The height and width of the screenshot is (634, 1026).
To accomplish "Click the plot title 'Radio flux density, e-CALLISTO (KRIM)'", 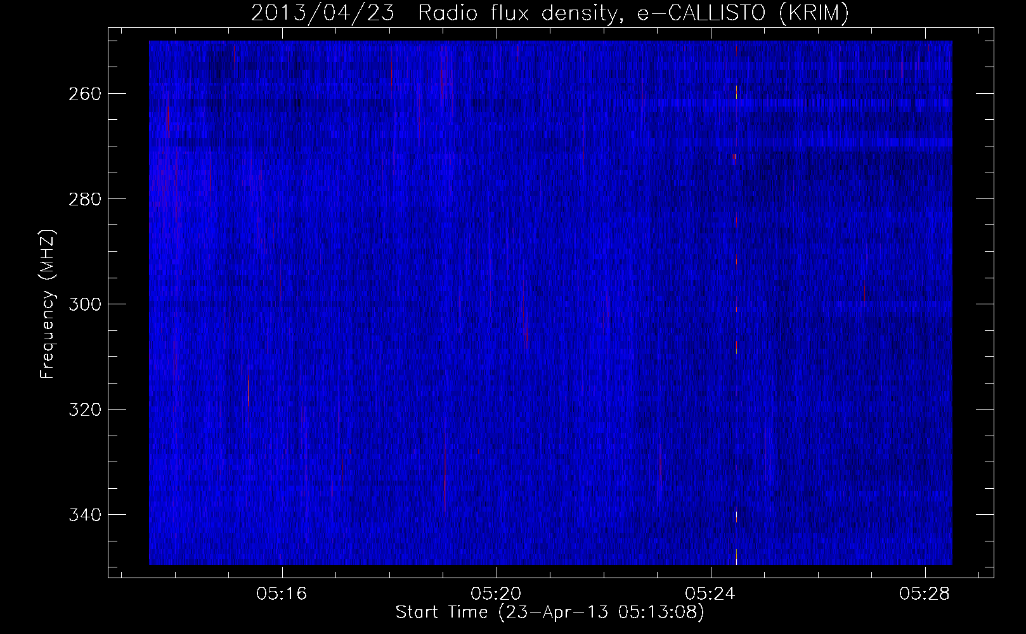I will point(633,13).
